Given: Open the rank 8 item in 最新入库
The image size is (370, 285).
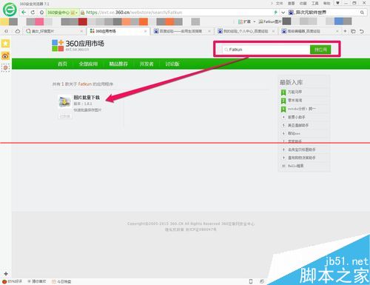Looking at the screenshot, I should [x=301, y=150].
